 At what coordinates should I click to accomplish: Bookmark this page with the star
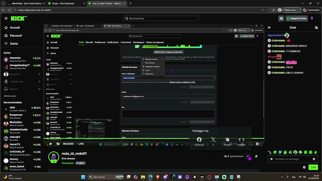click(x=268, y=10)
